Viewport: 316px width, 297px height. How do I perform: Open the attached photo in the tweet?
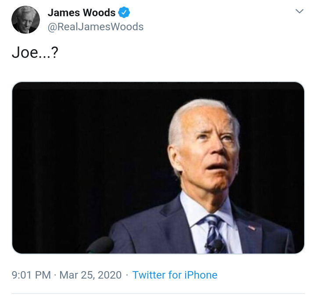(158, 168)
